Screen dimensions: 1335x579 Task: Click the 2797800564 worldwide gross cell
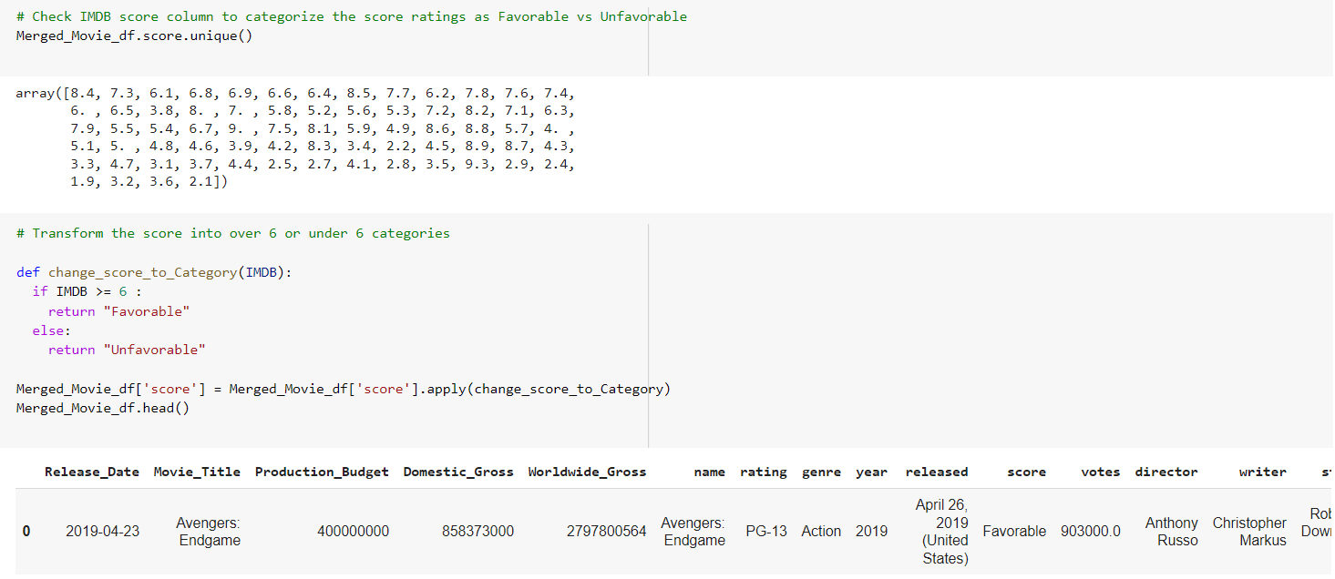606,531
